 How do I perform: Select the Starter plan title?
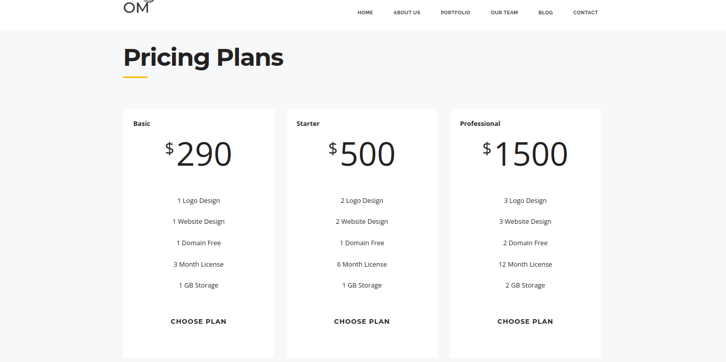tap(308, 124)
